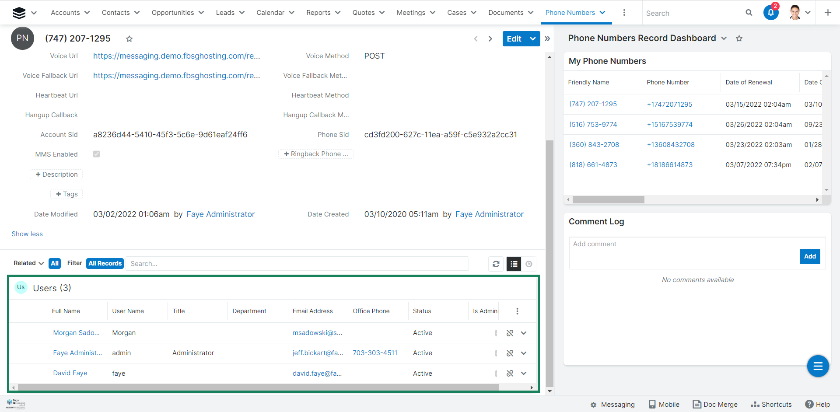Toggle the All related filter pill
This screenshot has width=840, height=412.
click(55, 263)
